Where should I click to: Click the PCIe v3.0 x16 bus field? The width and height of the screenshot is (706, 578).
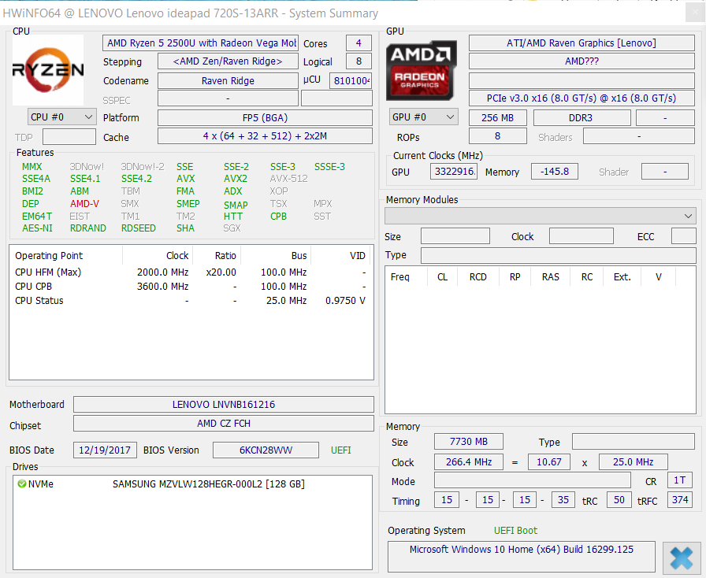point(582,98)
